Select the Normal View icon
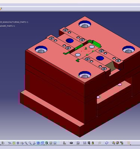This screenshot has height=149, width=140. [x=34, y=143]
